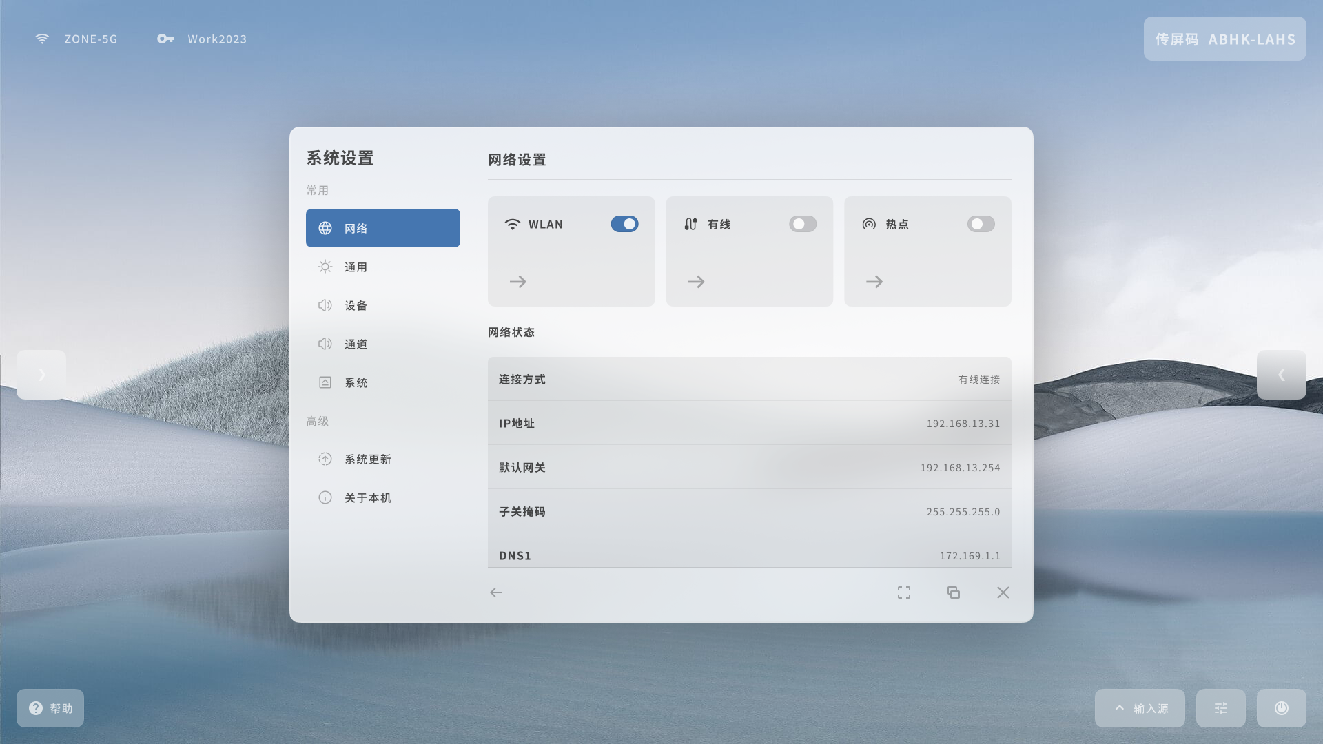The image size is (1323, 744).
Task: Open wired connection details arrow
Action: coord(697,281)
